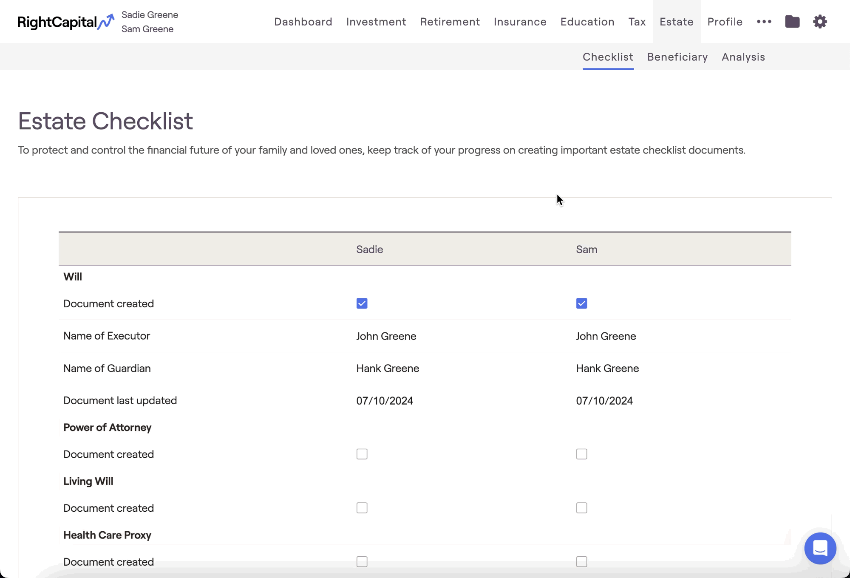Go to the Dashboard tab

(x=303, y=22)
